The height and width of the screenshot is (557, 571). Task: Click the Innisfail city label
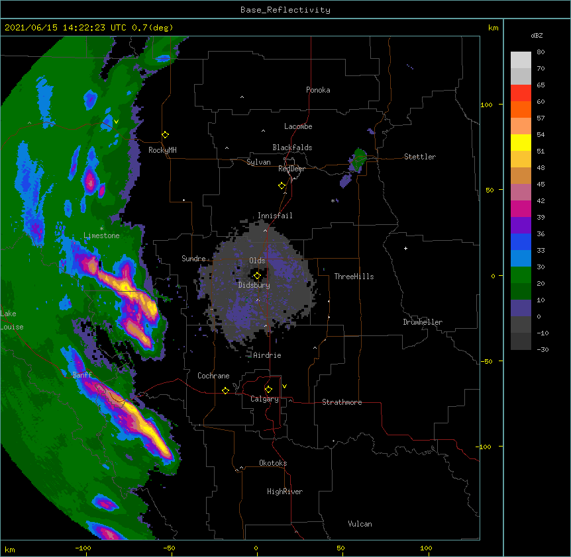pos(275,216)
